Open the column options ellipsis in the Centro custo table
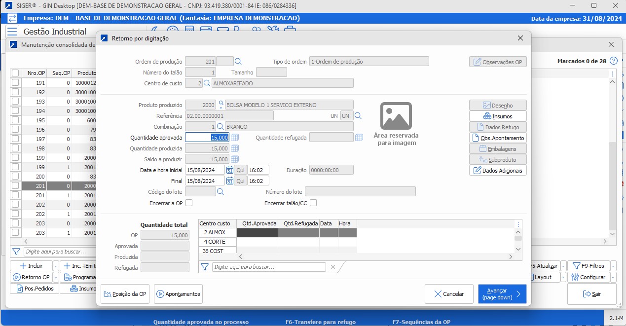 [517, 224]
